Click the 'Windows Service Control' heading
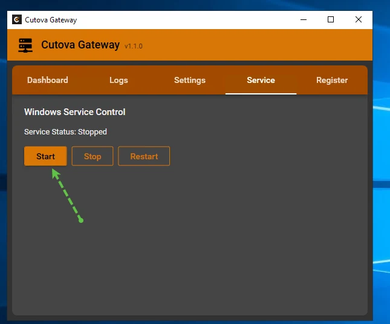Screen dimensions: 390x324 tap(74, 112)
